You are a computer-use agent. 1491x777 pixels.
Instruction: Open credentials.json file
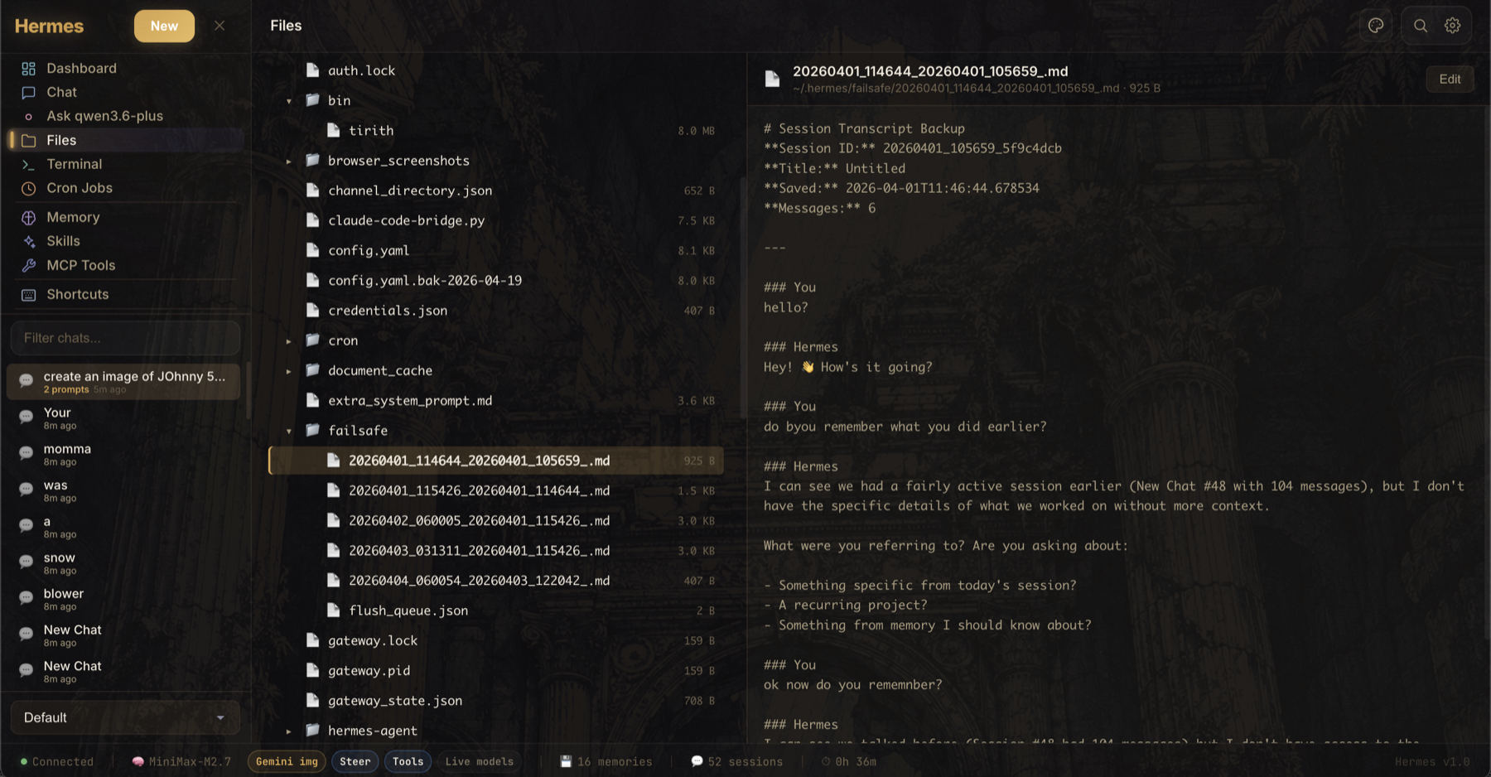[495, 310]
